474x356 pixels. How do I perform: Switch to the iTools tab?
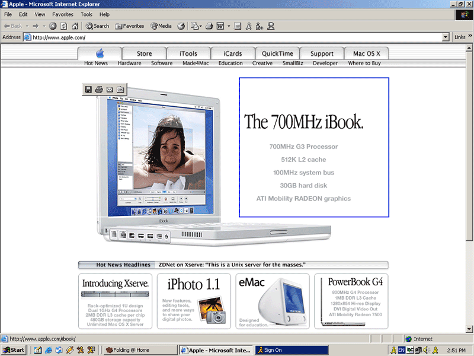click(x=188, y=53)
